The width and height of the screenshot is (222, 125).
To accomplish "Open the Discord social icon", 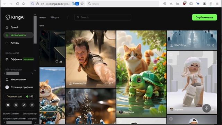I will (x=8, y=105).
